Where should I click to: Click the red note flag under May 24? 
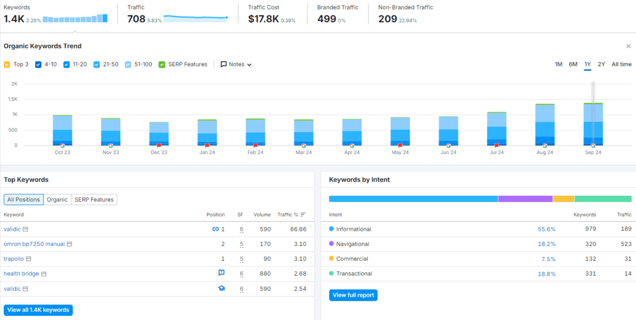click(x=400, y=146)
